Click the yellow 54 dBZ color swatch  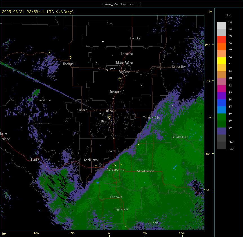pos(222,61)
